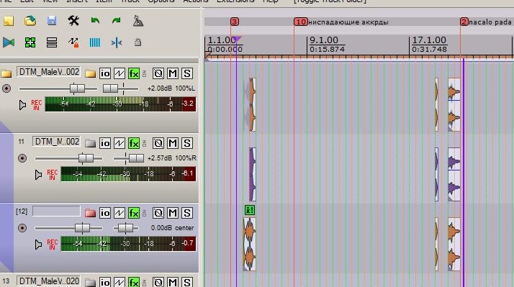Click volume fader of DTM_MaleV..002 track
This screenshot has width=514, height=287.
(77, 88)
